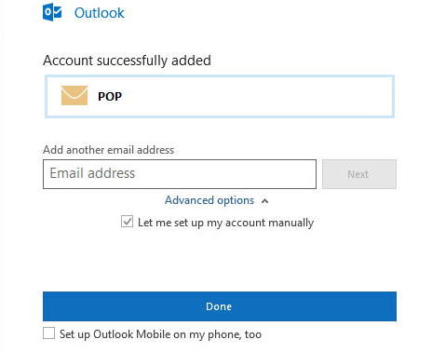Click the Account successfully added heading
This screenshot has width=432, height=353.
(127, 61)
